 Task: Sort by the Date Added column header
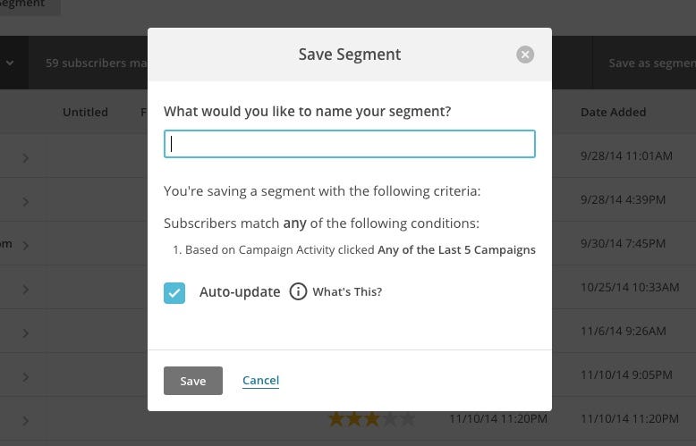point(613,113)
